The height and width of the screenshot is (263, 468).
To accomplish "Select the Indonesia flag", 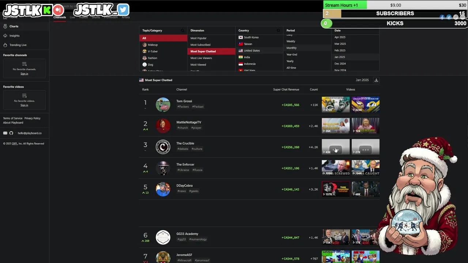I will click(x=241, y=64).
